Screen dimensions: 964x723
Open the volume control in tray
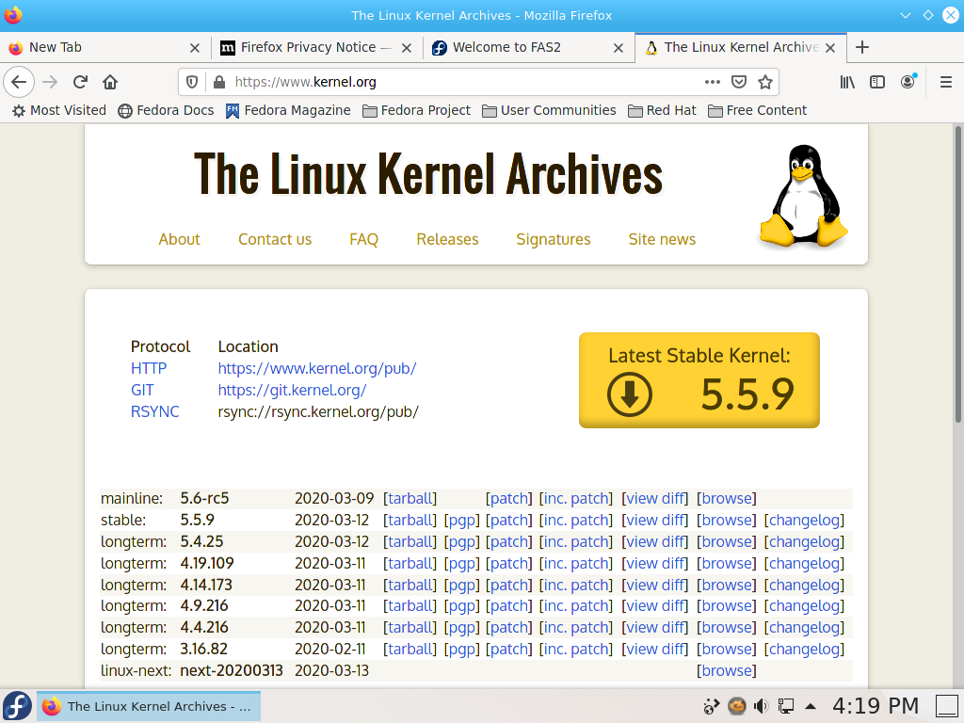click(x=761, y=706)
